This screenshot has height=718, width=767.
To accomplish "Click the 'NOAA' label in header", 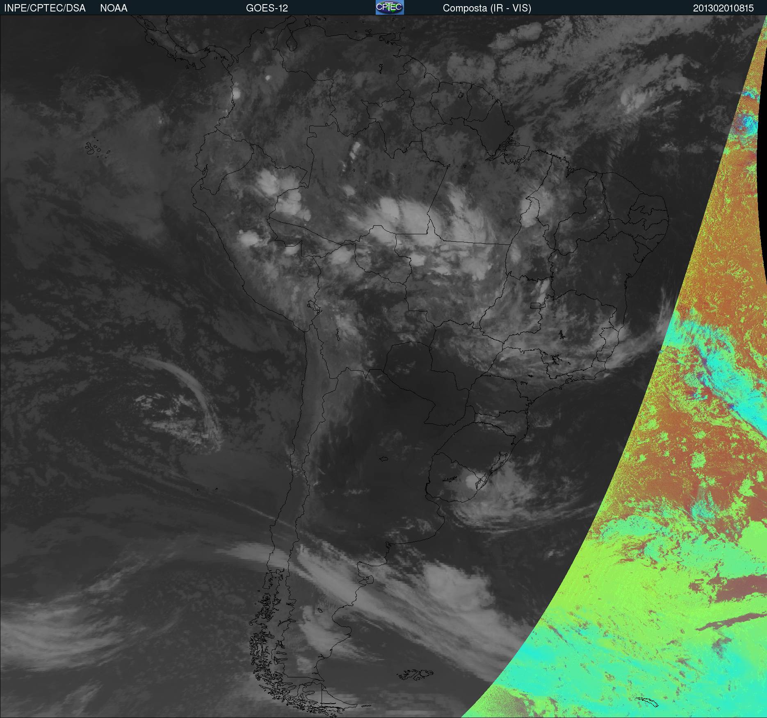I will [114, 8].
